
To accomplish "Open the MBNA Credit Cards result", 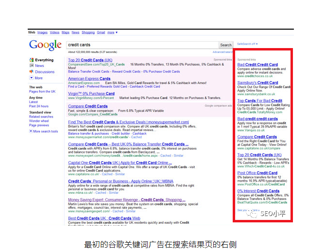I will tap(120, 181).
